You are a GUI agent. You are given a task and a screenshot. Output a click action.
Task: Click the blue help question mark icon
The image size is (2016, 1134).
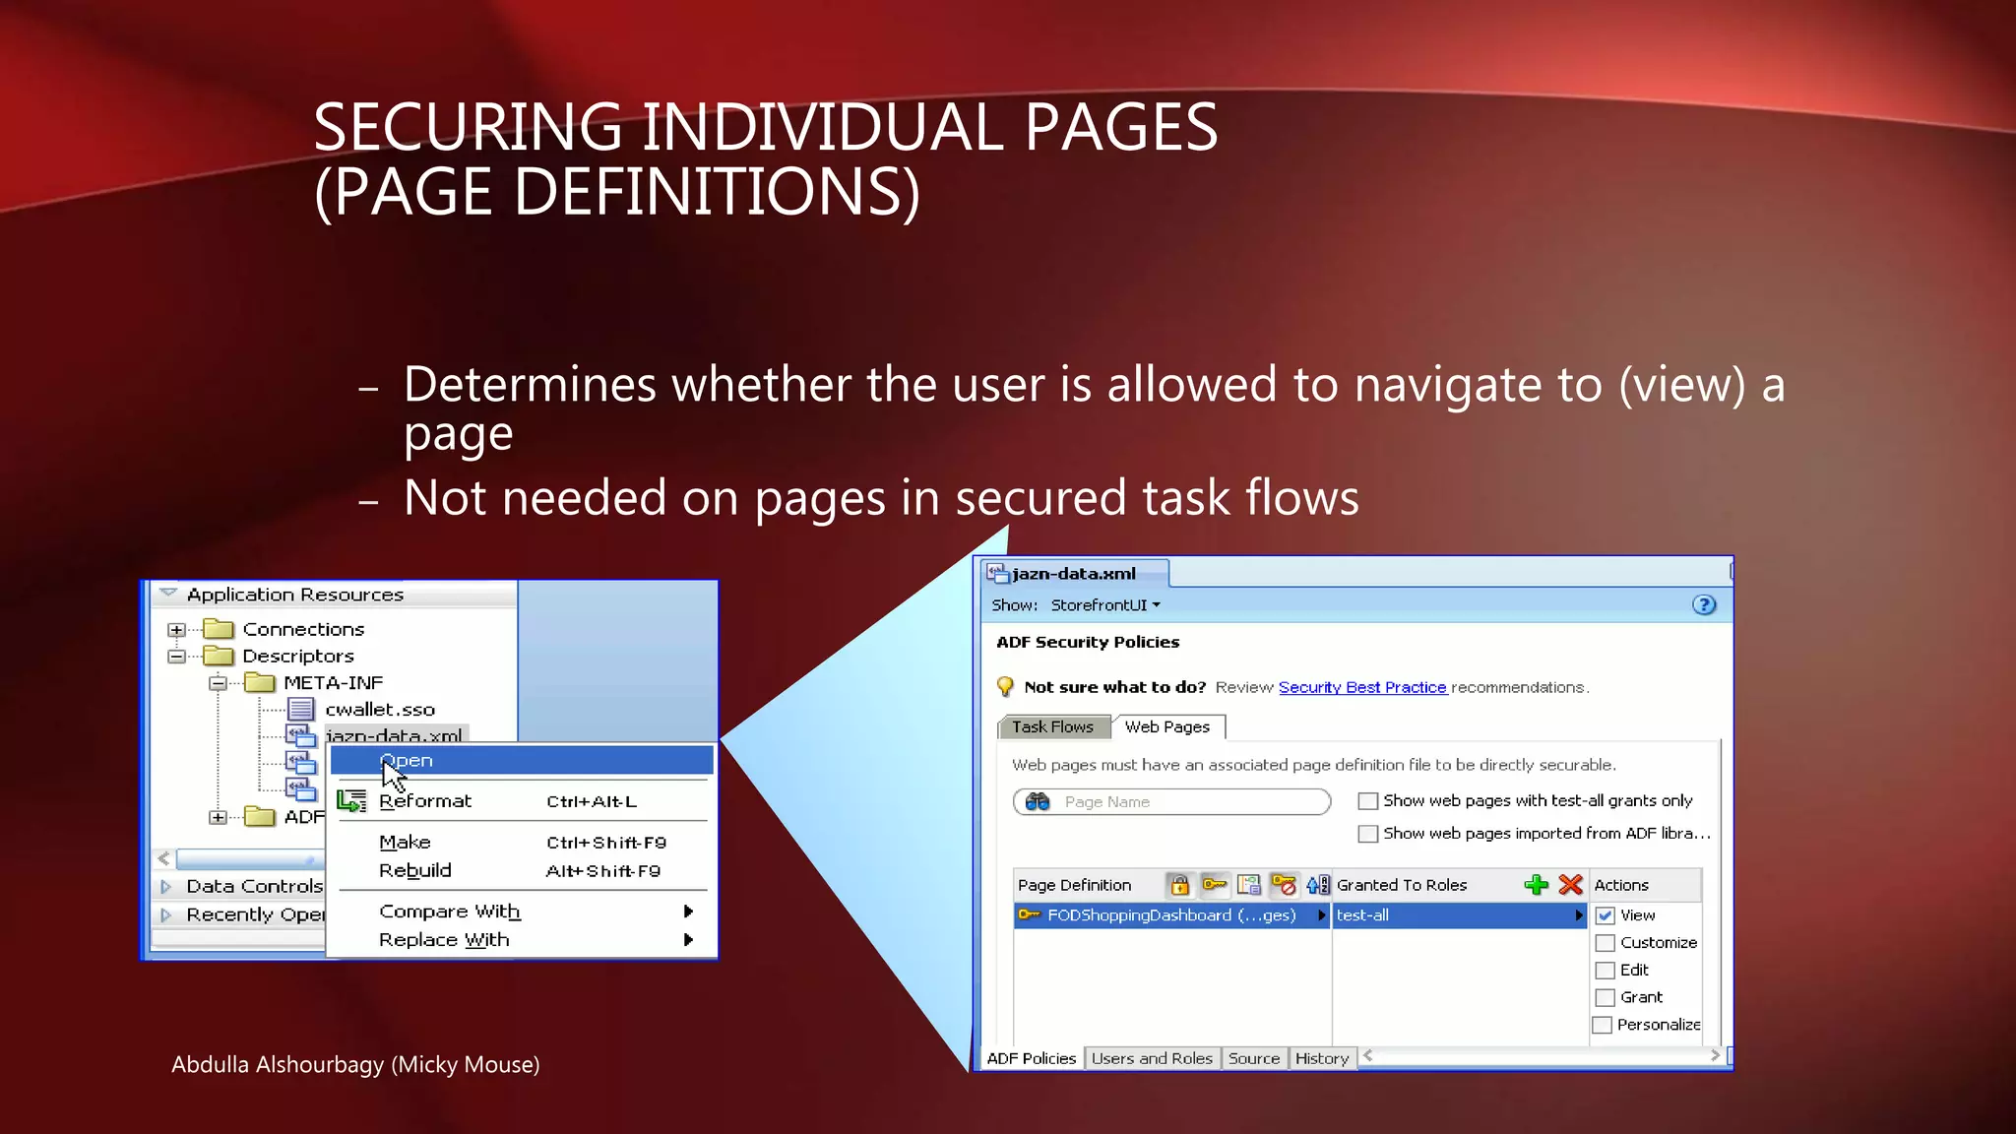coord(1704,604)
